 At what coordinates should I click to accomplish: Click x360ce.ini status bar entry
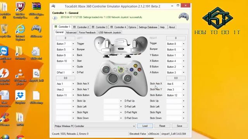(x=153, y=134)
